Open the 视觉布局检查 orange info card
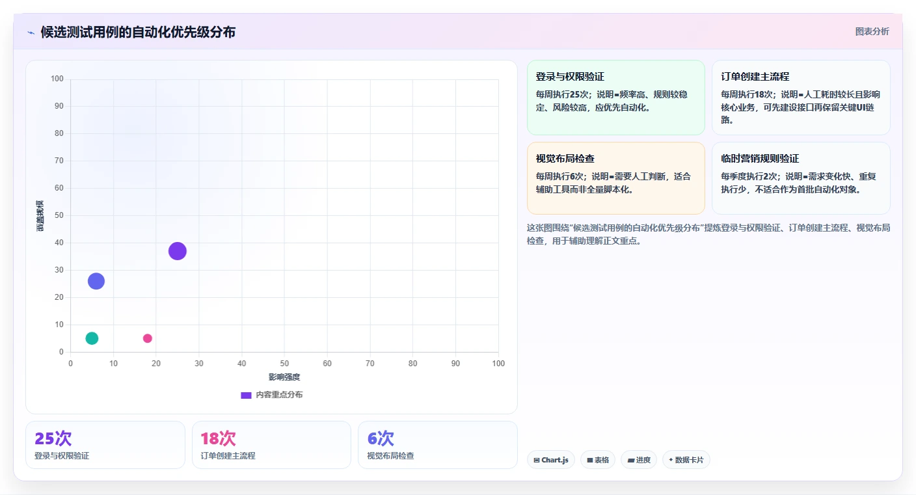The image size is (916, 495). [616, 178]
